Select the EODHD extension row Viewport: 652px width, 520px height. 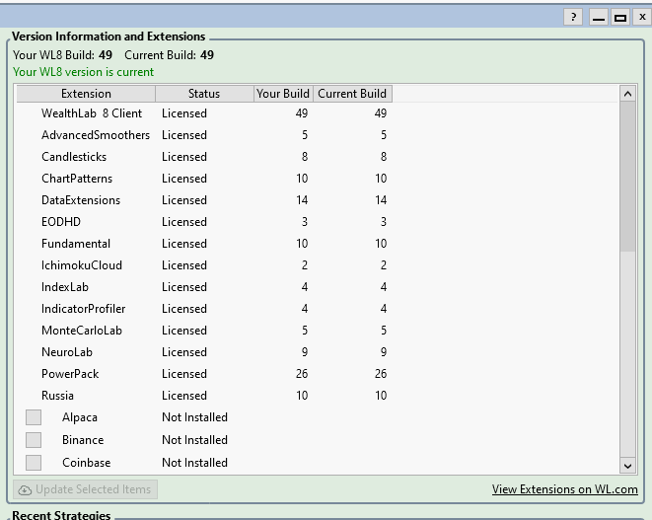204,222
